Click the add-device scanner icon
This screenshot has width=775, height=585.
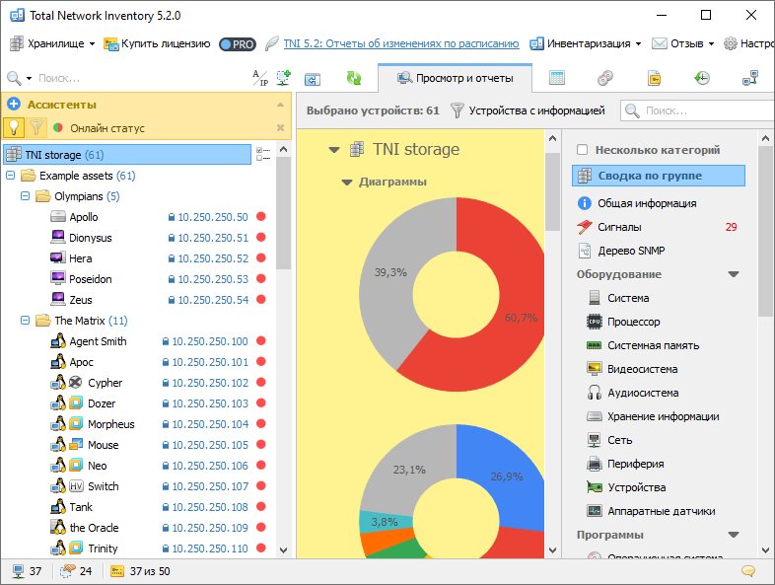[x=284, y=78]
